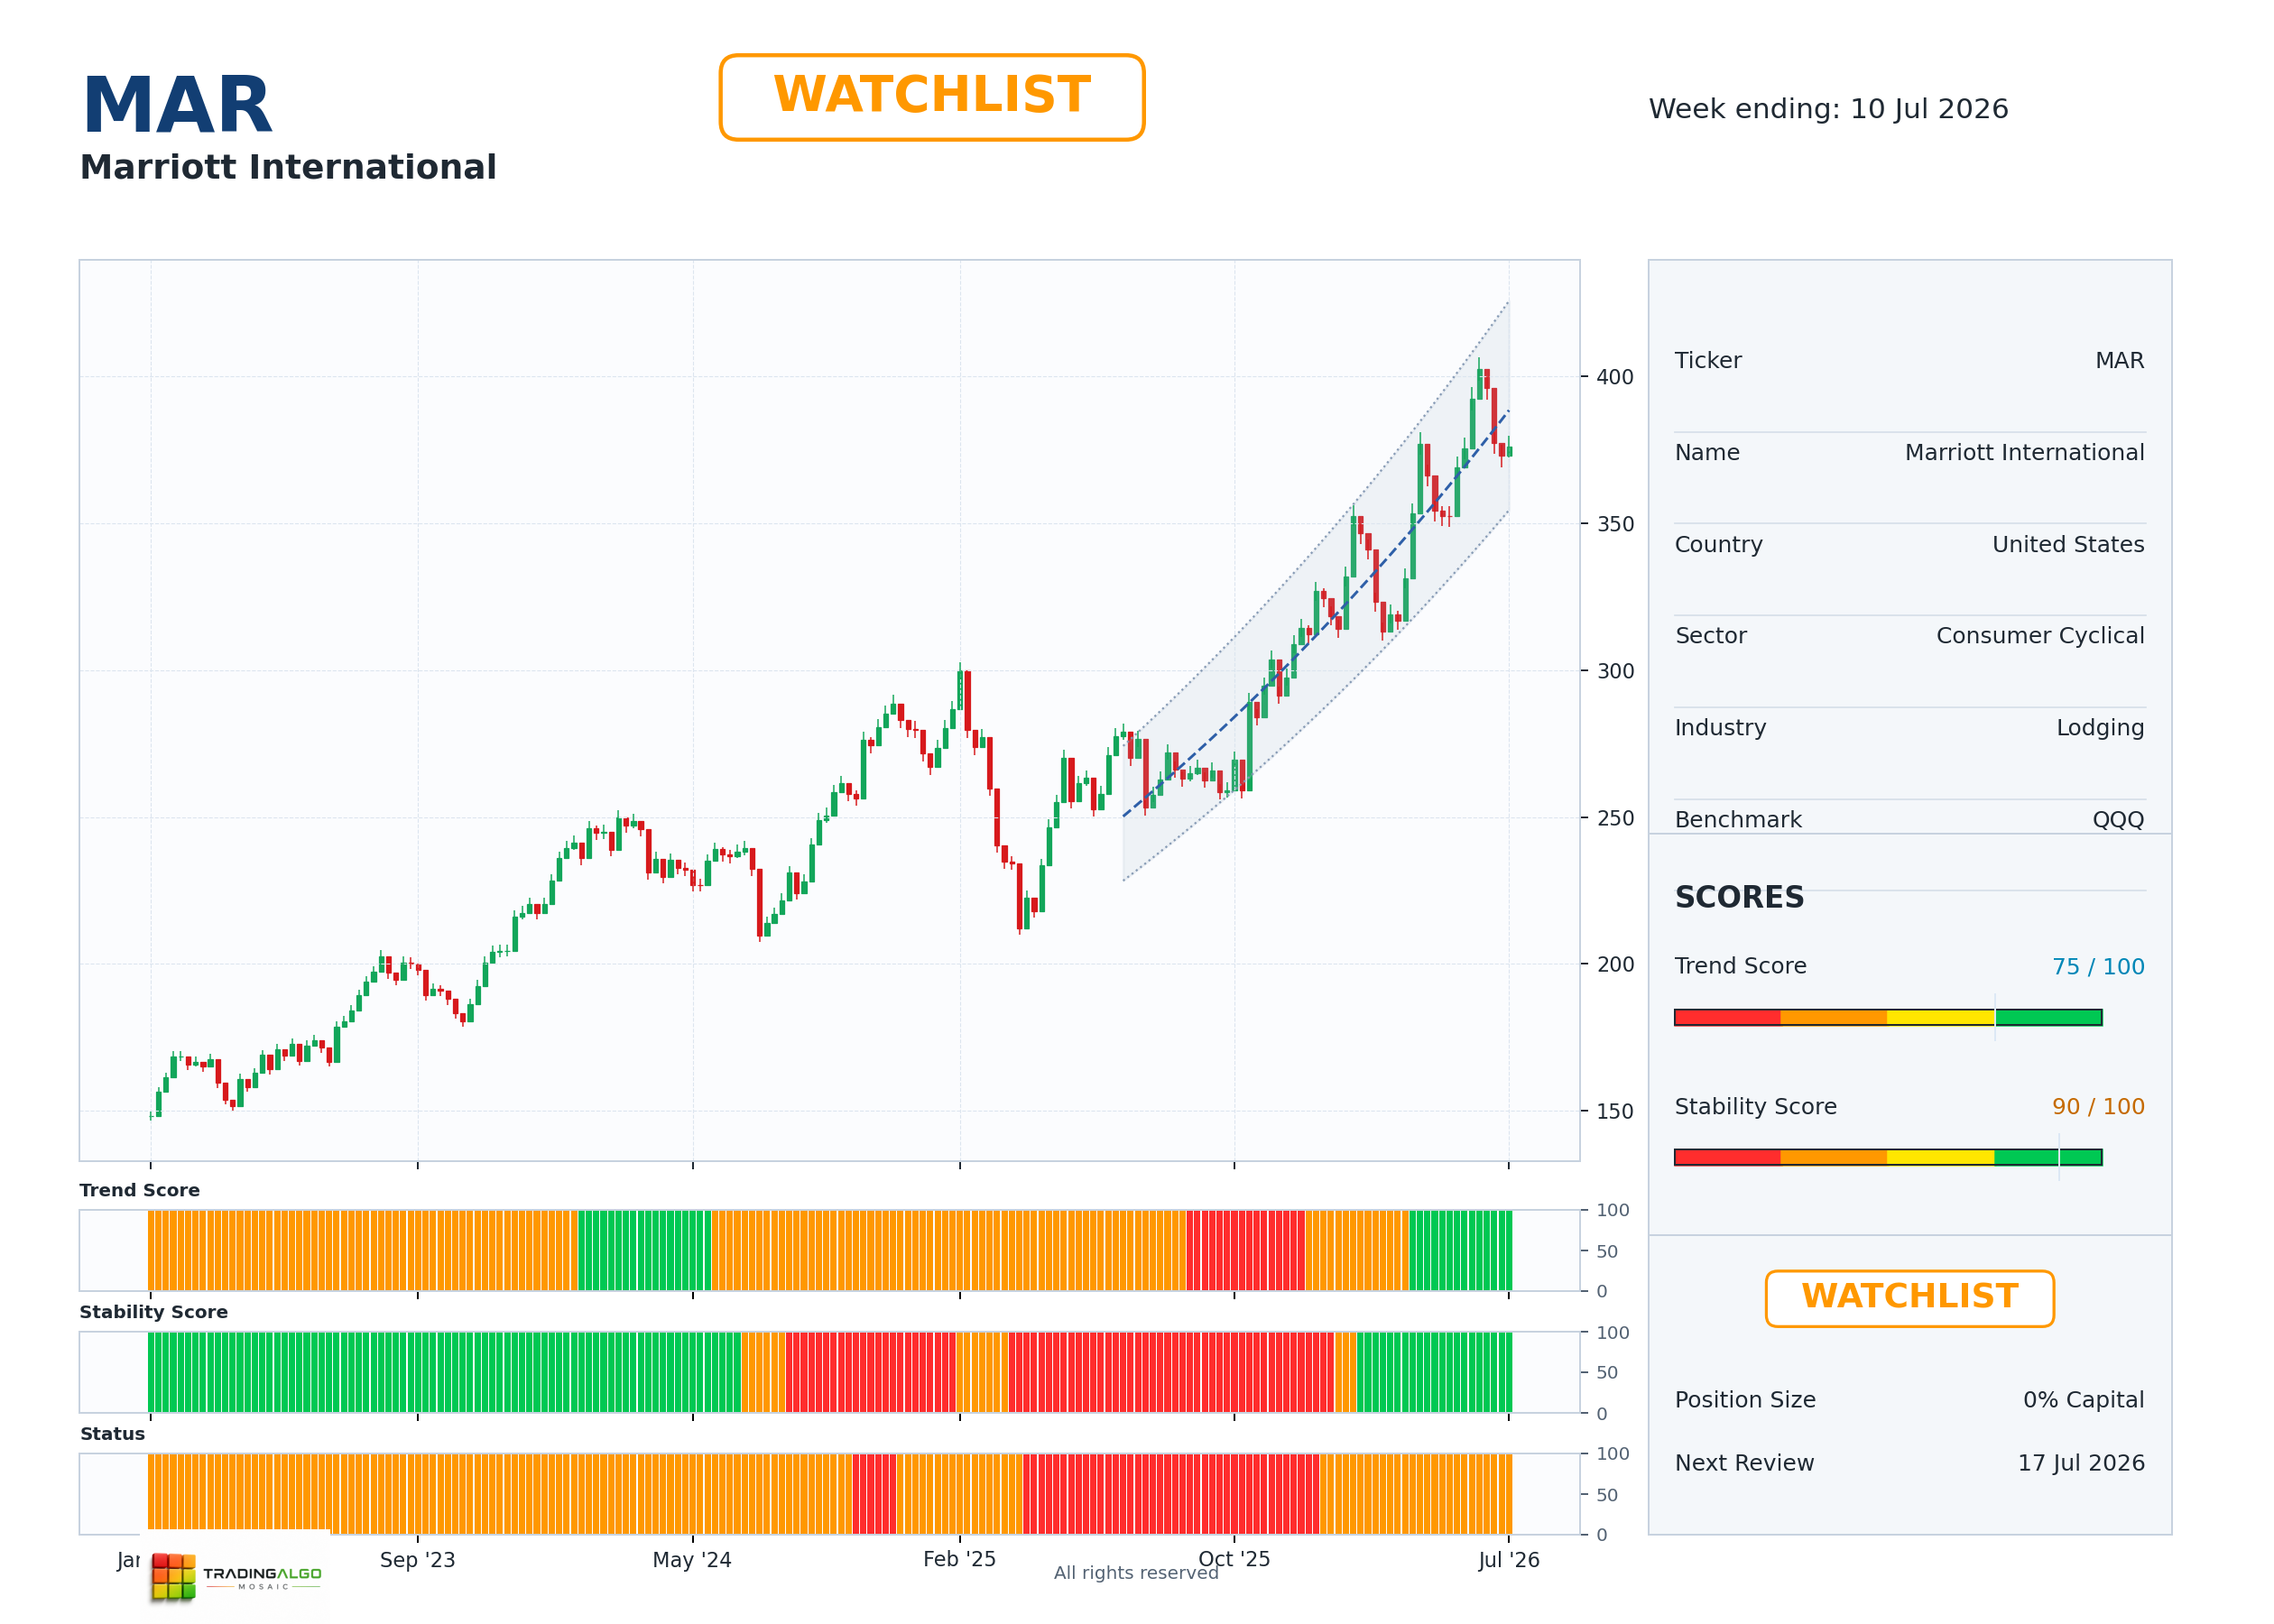Click the TradingAlgo Mosaic logo icon
This screenshot has width=2274, height=1624.
tap(173, 1576)
